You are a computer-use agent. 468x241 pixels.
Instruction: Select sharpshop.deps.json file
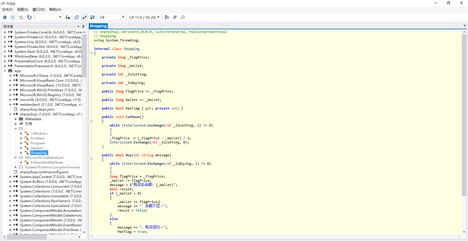[37, 109]
